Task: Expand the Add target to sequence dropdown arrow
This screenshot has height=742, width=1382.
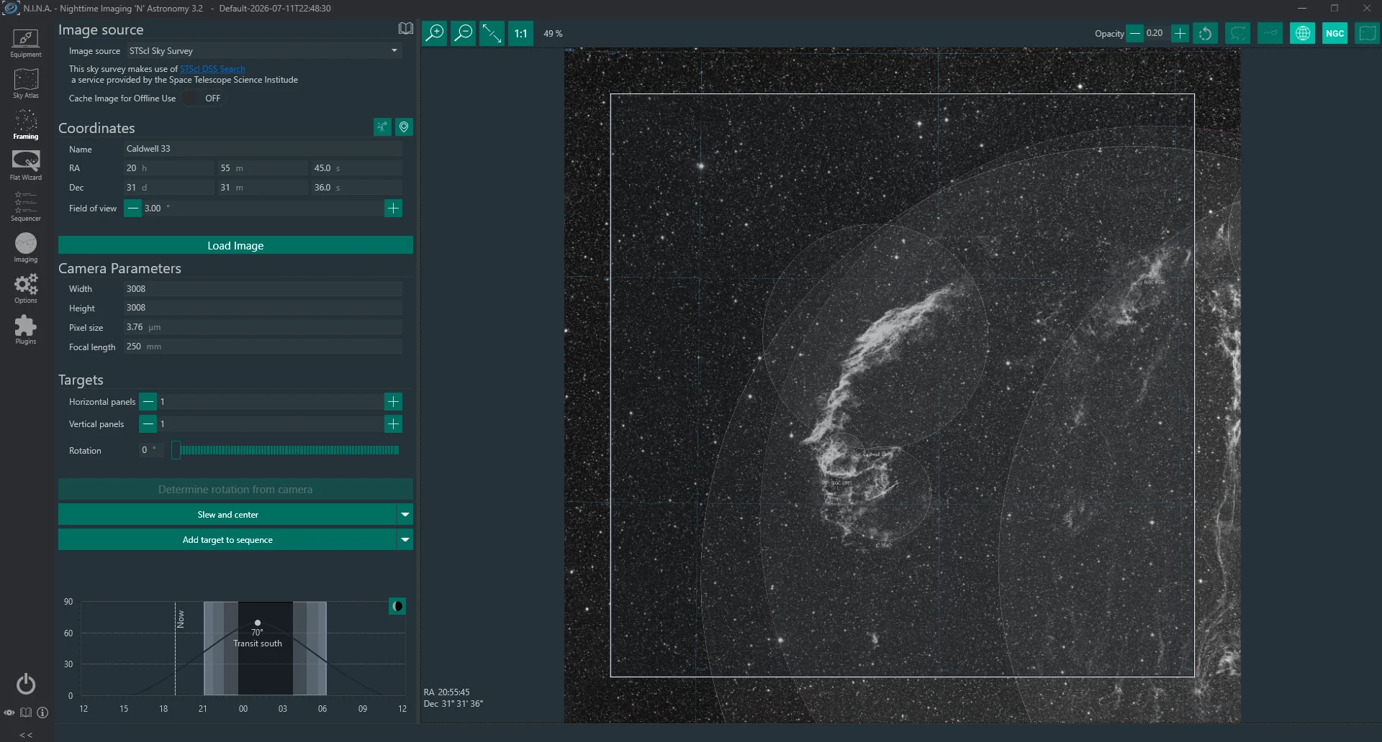Action: 405,540
